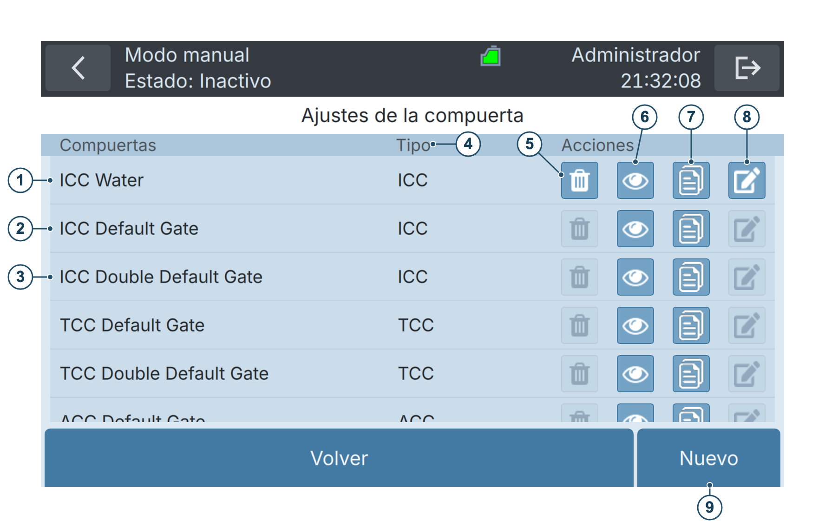Click the Administrador user label
Image resolution: width=825 pixels, height=528 pixels.
[635, 55]
